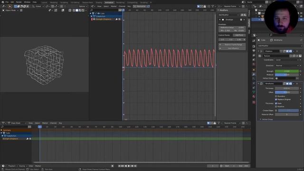The height and width of the screenshot is (171, 304).
Task: Enable Restrict Frame Range on Envelope modifier
Action: (x=232, y=45)
